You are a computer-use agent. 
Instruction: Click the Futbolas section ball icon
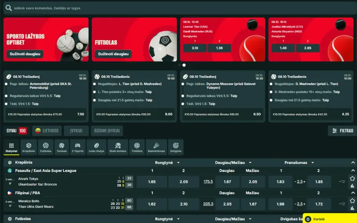pyautogui.click(x=10, y=219)
